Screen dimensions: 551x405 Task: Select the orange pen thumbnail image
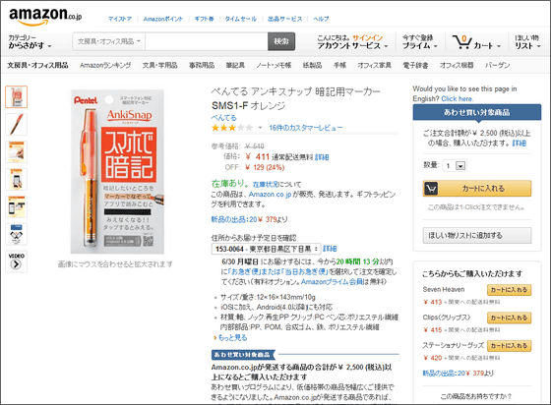coord(16,124)
